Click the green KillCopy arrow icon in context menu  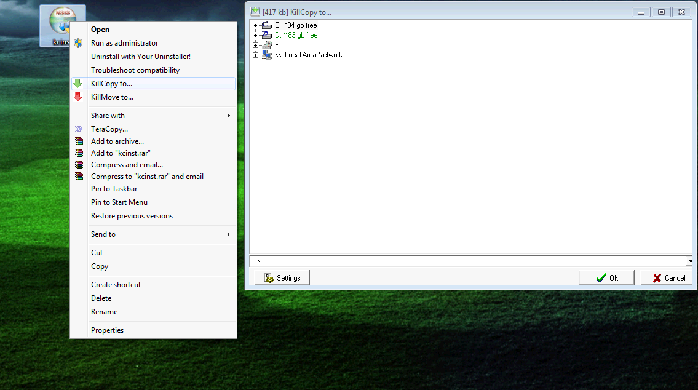pos(78,83)
